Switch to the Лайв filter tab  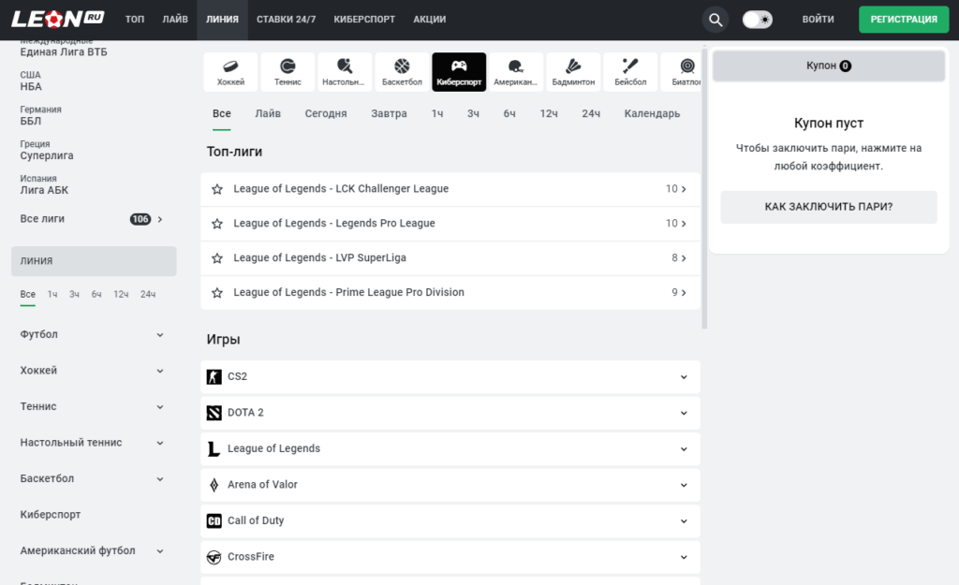[x=268, y=113]
